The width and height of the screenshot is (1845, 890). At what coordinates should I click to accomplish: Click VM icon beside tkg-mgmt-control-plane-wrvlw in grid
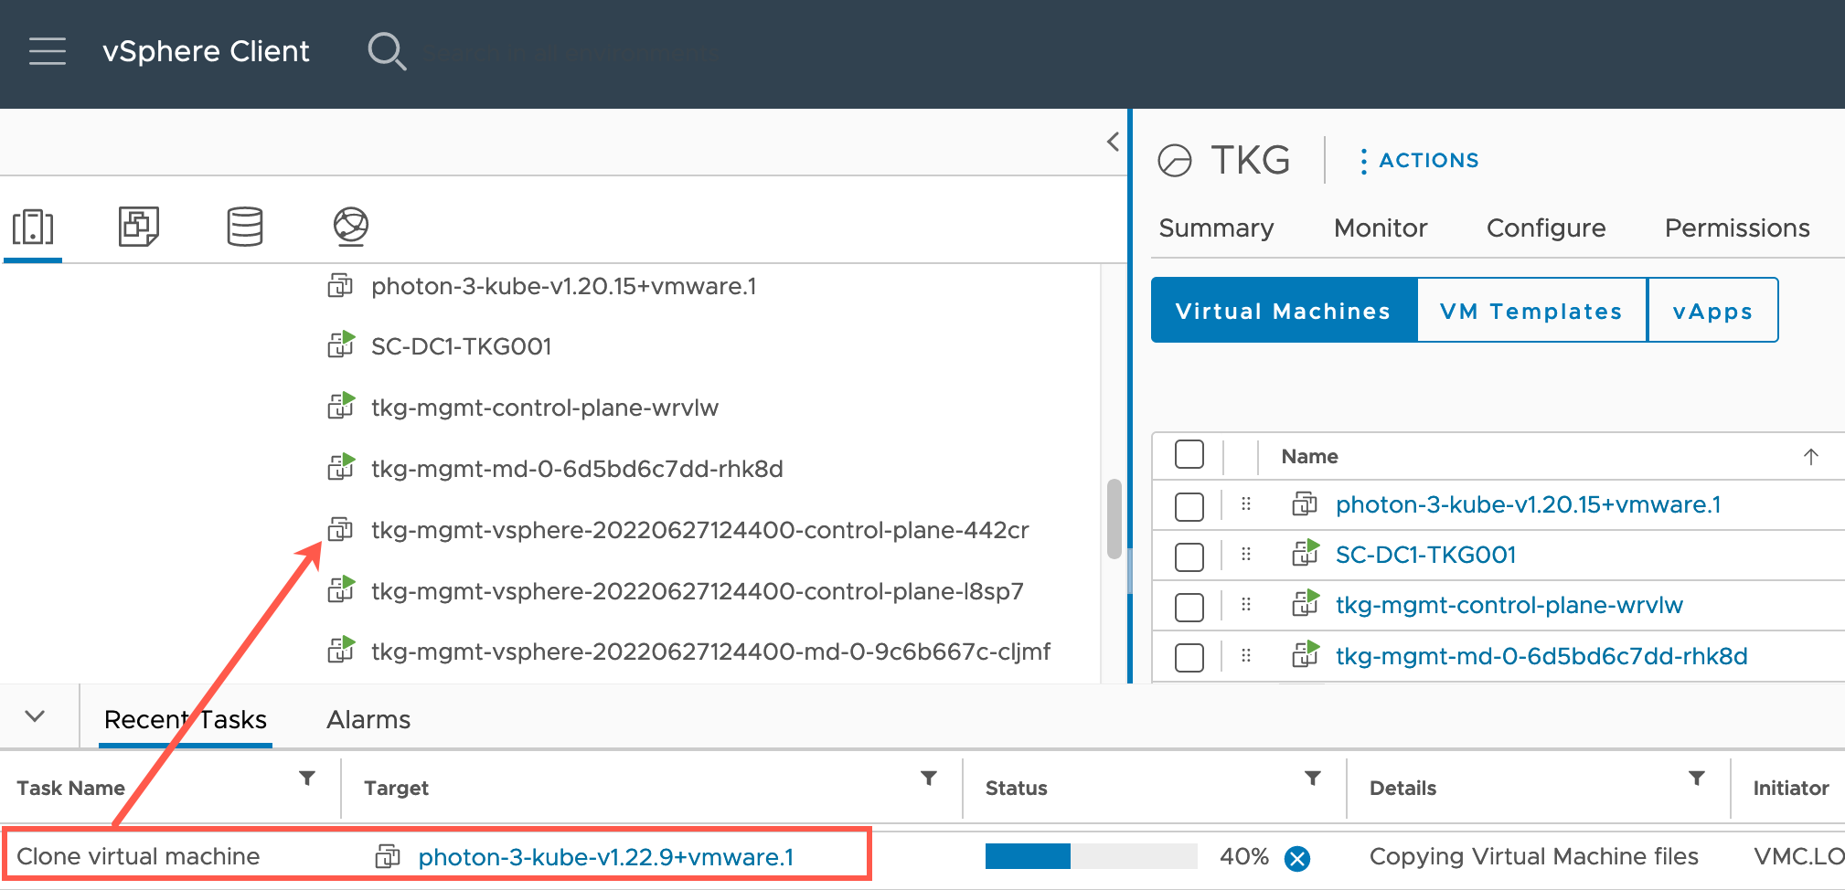1305,603
